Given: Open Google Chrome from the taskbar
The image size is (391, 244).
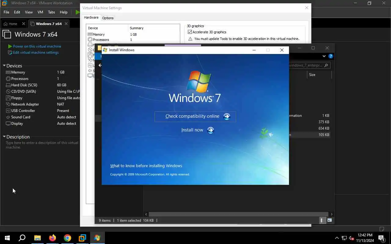Looking at the screenshot, I should coord(68,238).
